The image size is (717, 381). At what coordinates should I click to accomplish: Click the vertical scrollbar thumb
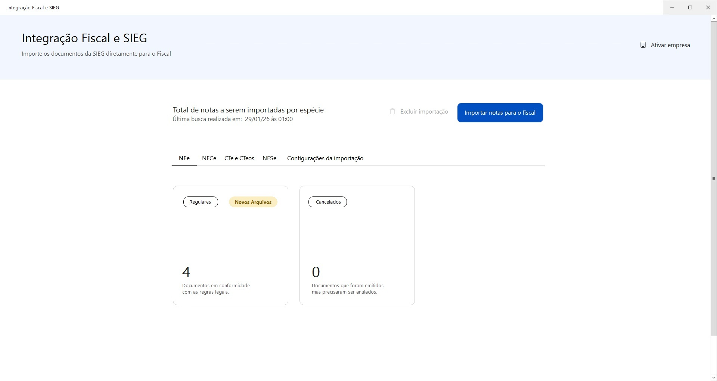point(714,179)
